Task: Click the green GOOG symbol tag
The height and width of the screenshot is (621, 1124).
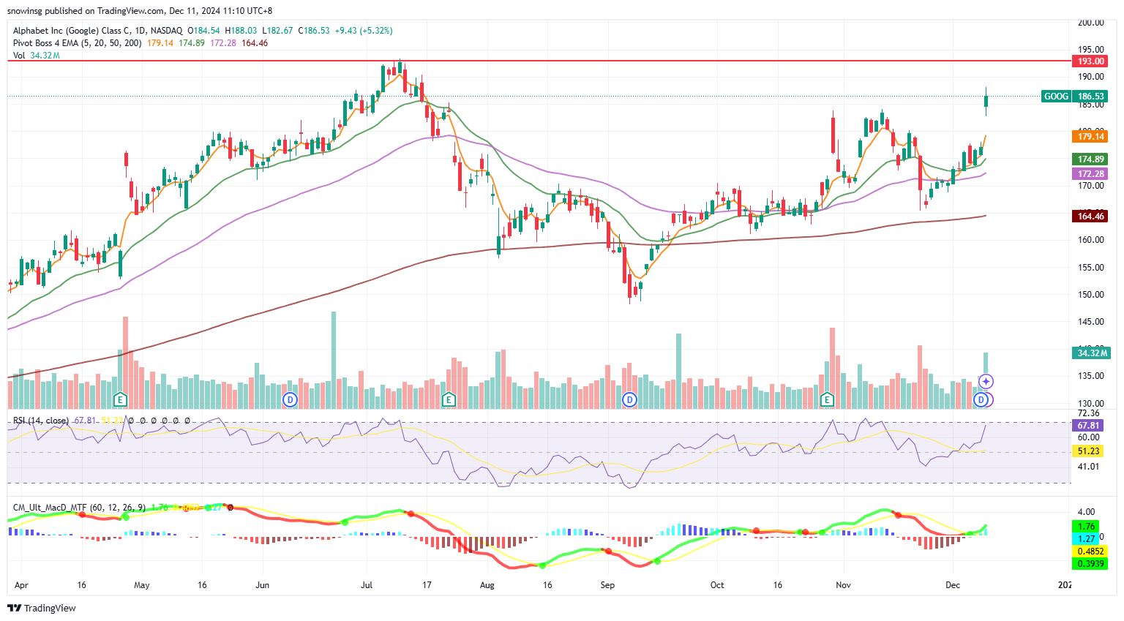Action: 1056,97
